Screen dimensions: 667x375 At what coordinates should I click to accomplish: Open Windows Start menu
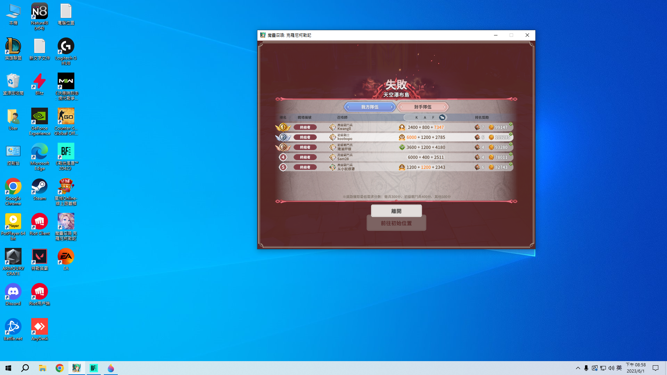coord(8,368)
